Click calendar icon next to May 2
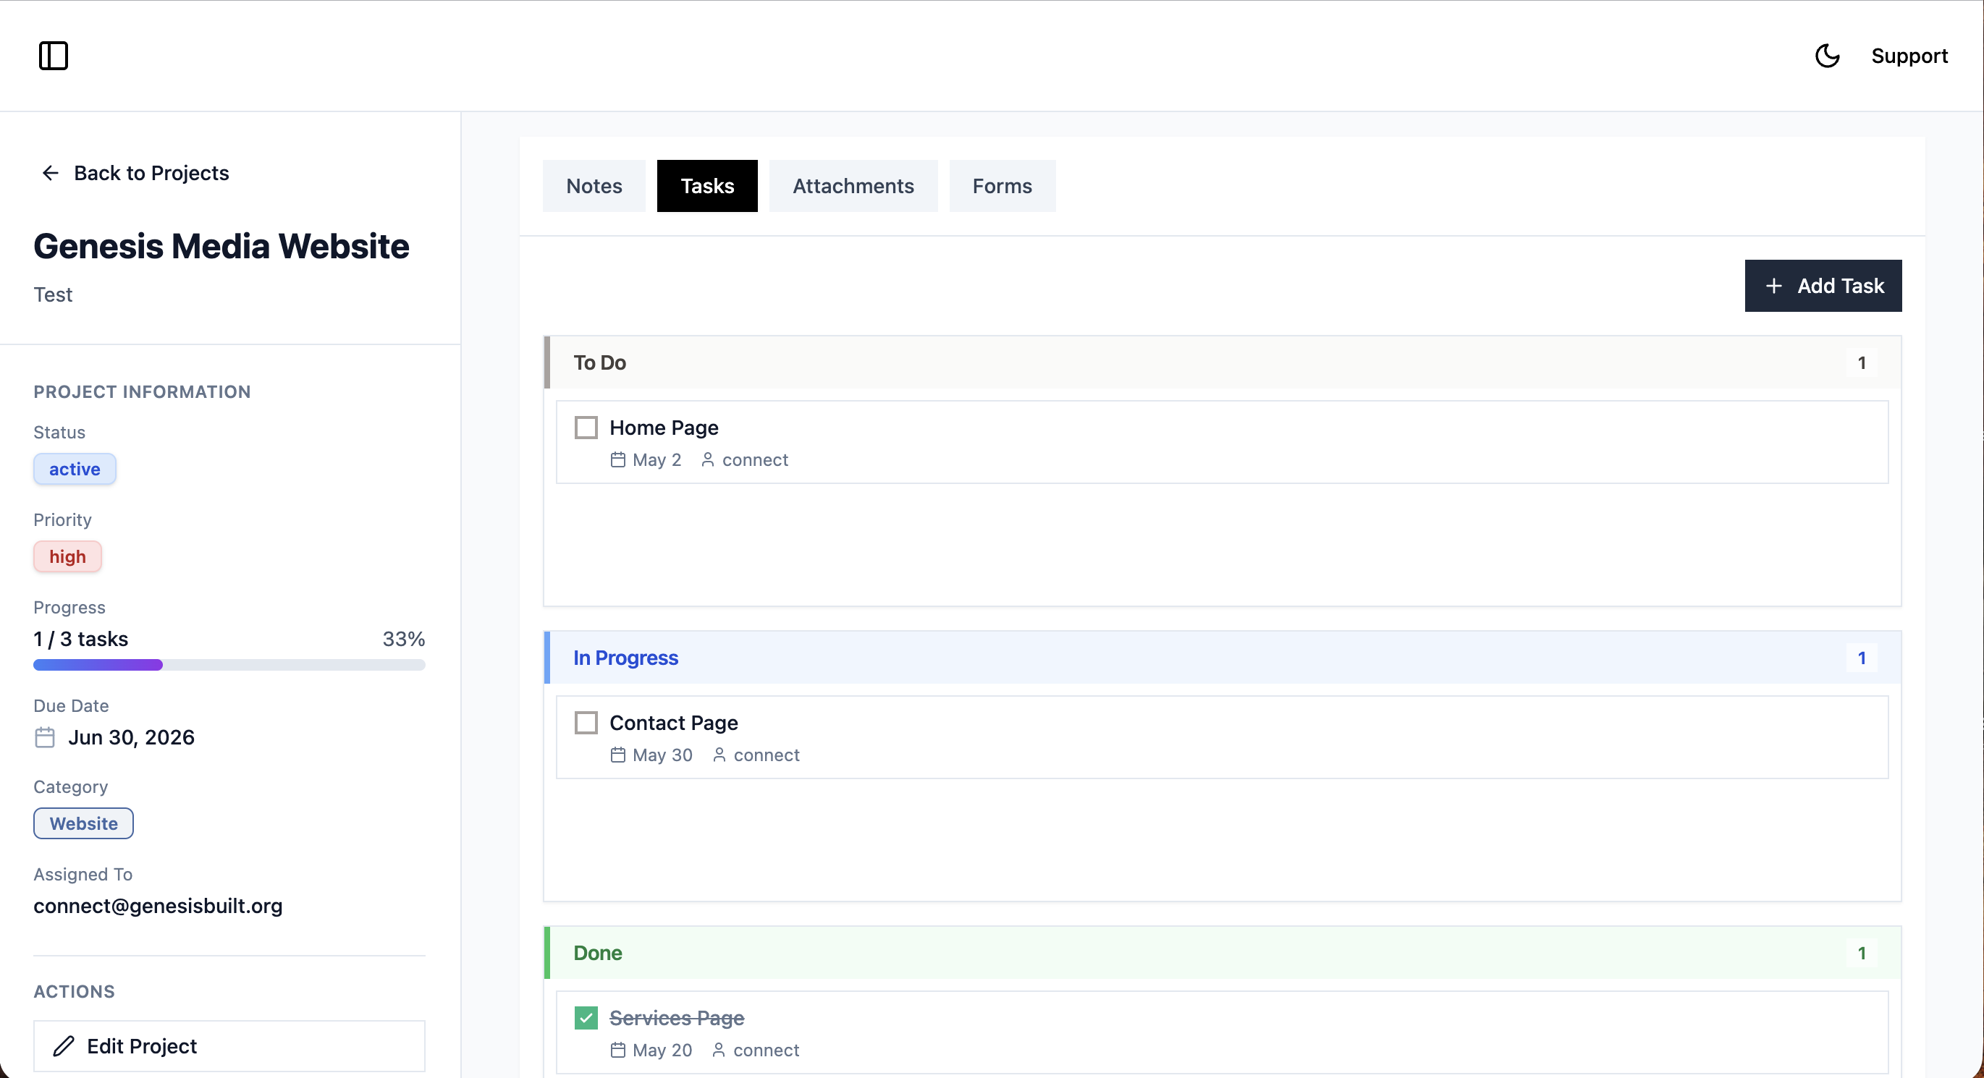1984x1078 pixels. click(x=617, y=459)
